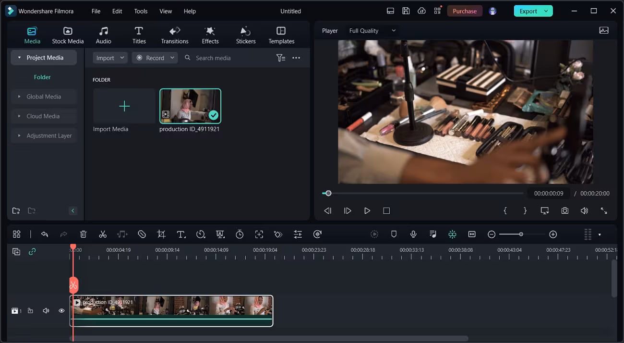This screenshot has height=343, width=624.
Task: Switch to the Transitions tab
Action: [175, 35]
